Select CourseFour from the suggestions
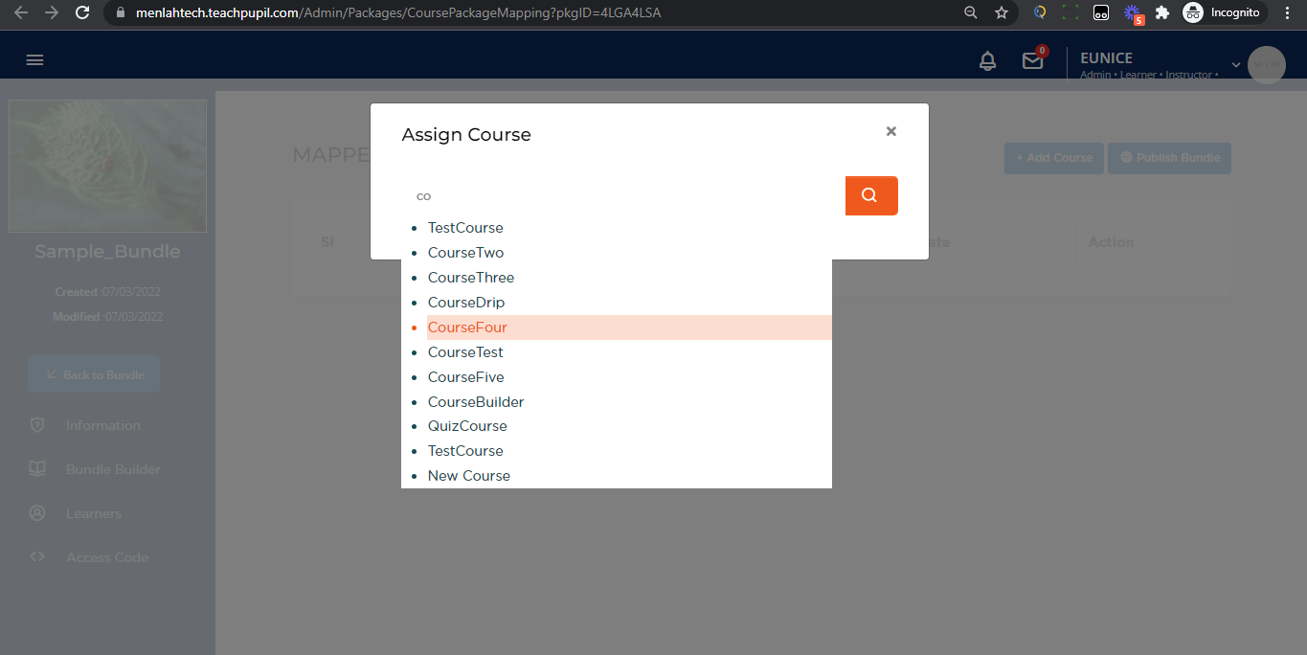The width and height of the screenshot is (1307, 655). [x=467, y=327]
